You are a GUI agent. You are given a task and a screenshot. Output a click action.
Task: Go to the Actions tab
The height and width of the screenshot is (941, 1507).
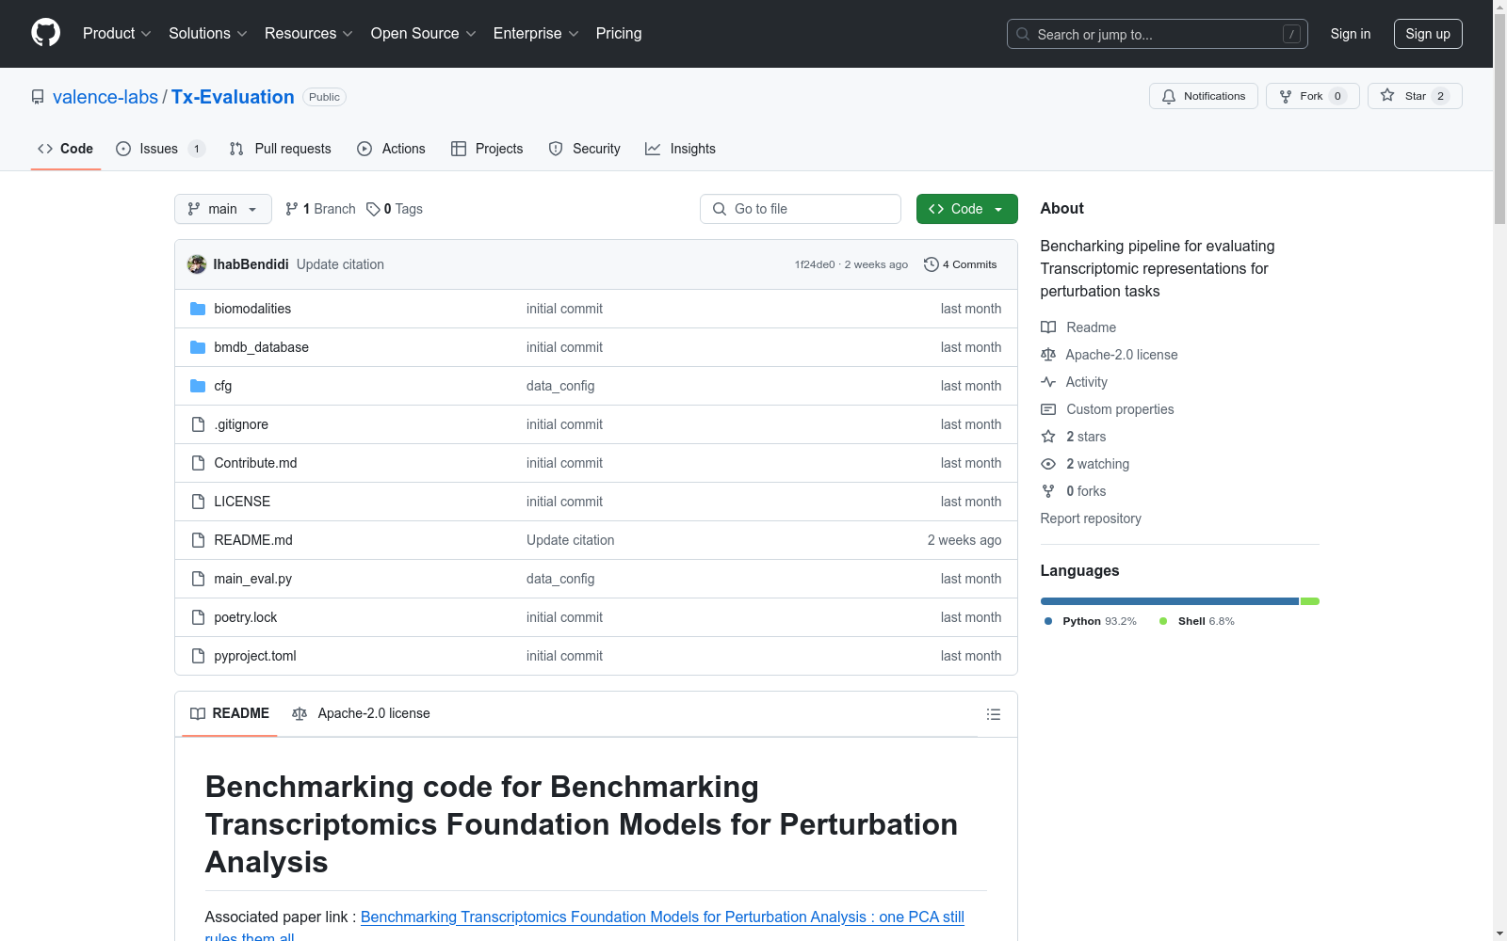(x=391, y=149)
